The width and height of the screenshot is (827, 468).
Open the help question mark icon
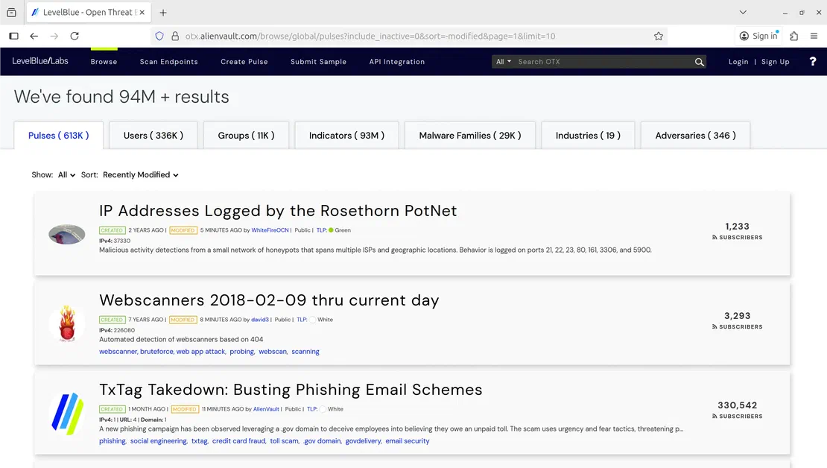[x=813, y=62]
